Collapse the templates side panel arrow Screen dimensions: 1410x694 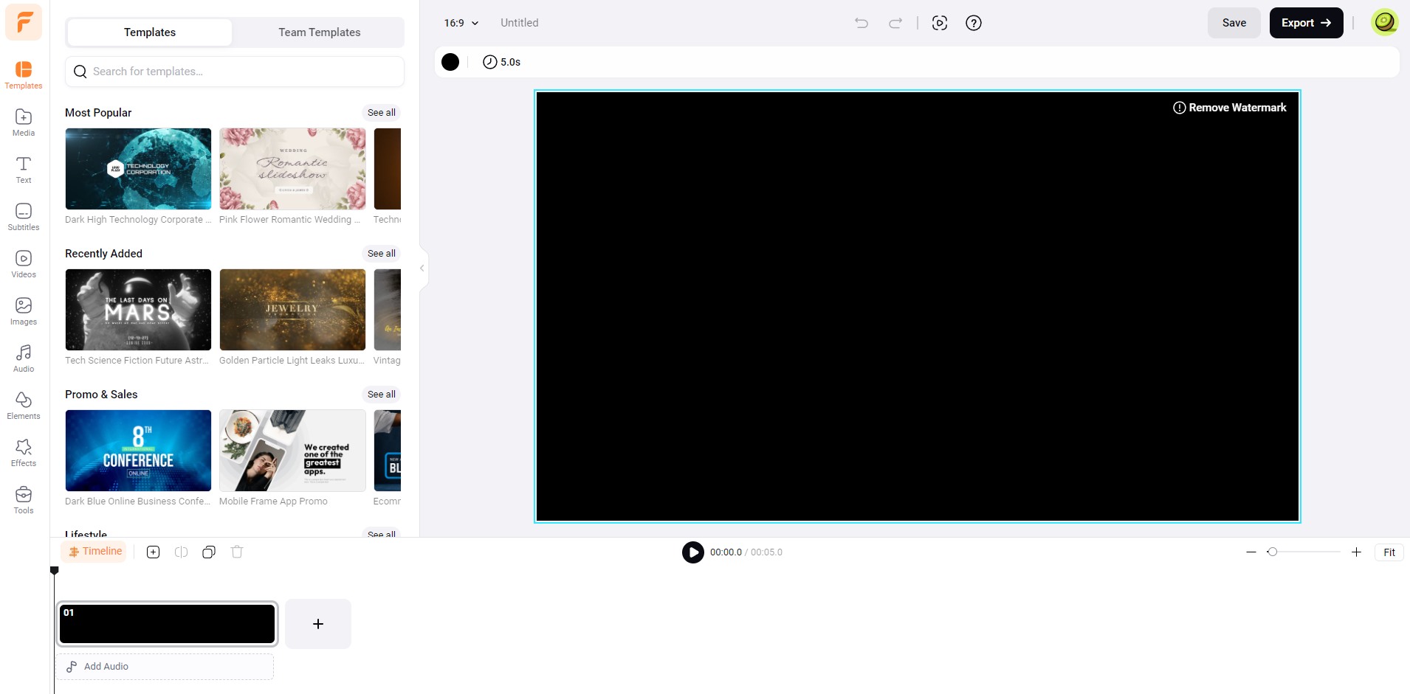(422, 268)
